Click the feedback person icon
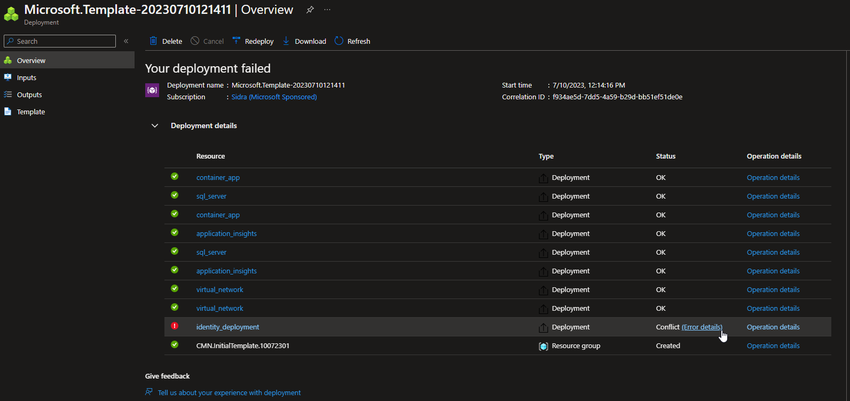 (149, 392)
